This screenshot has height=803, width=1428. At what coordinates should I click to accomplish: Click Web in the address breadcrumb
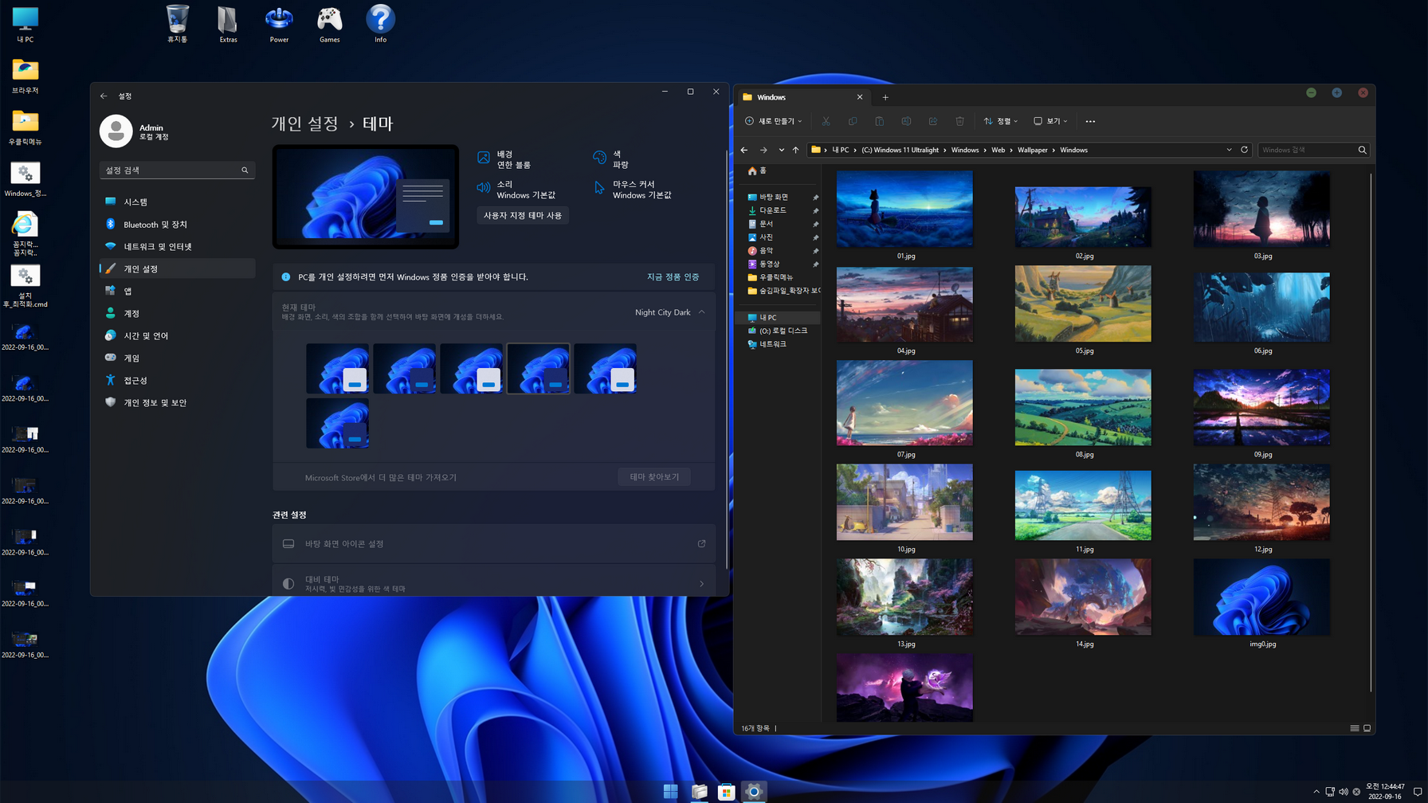pos(998,150)
